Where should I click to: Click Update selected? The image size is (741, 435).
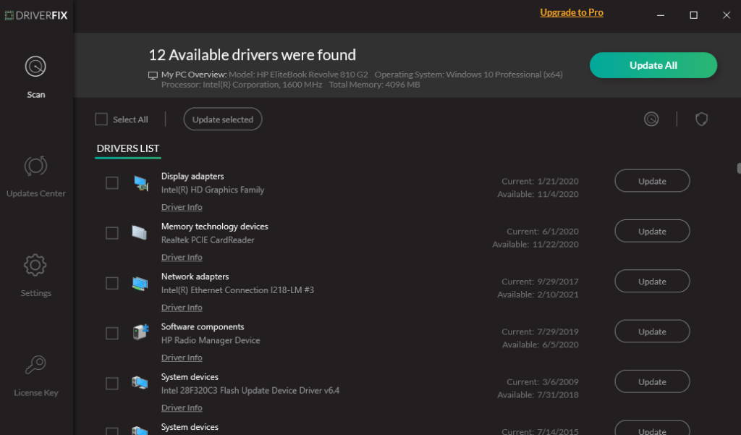222,119
